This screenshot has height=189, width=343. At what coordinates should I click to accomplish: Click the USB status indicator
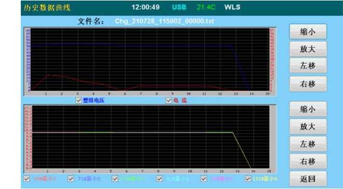click(x=179, y=7)
